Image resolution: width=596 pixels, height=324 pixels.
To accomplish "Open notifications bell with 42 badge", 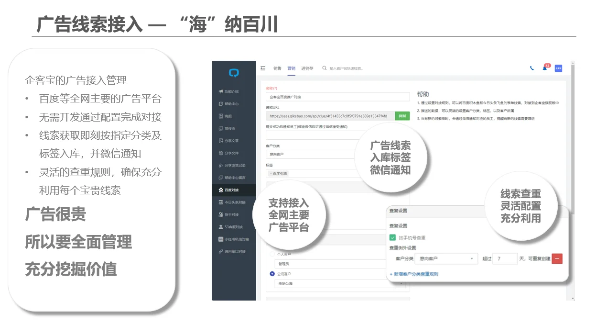I will tap(544, 68).
